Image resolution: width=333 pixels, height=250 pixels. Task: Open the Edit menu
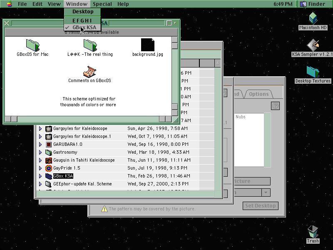click(37, 4)
